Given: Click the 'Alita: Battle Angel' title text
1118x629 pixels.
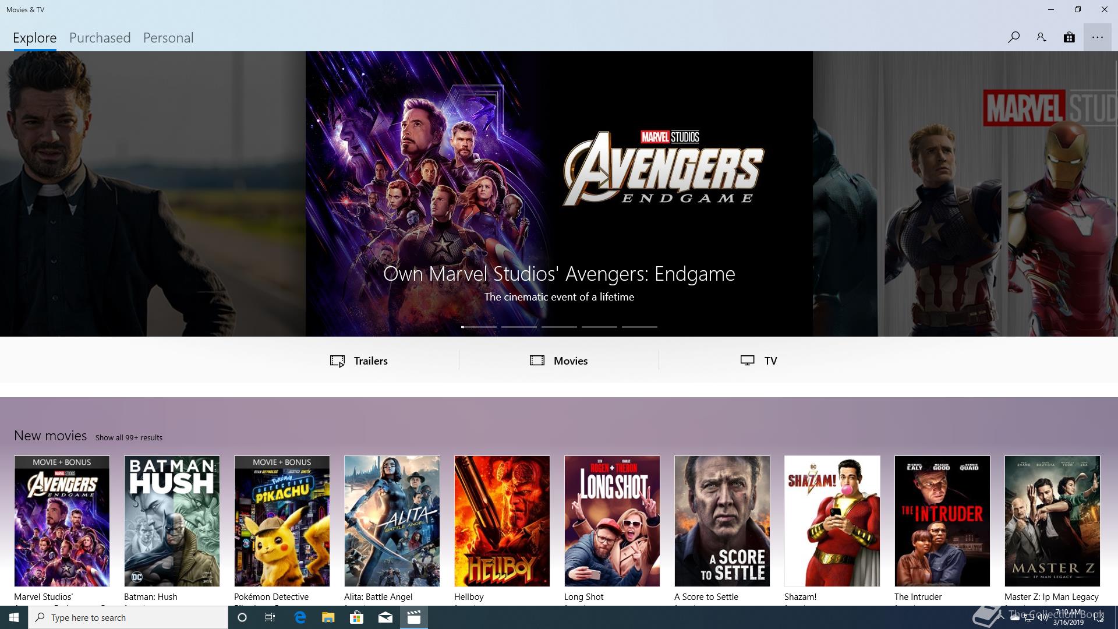Looking at the screenshot, I should (378, 597).
